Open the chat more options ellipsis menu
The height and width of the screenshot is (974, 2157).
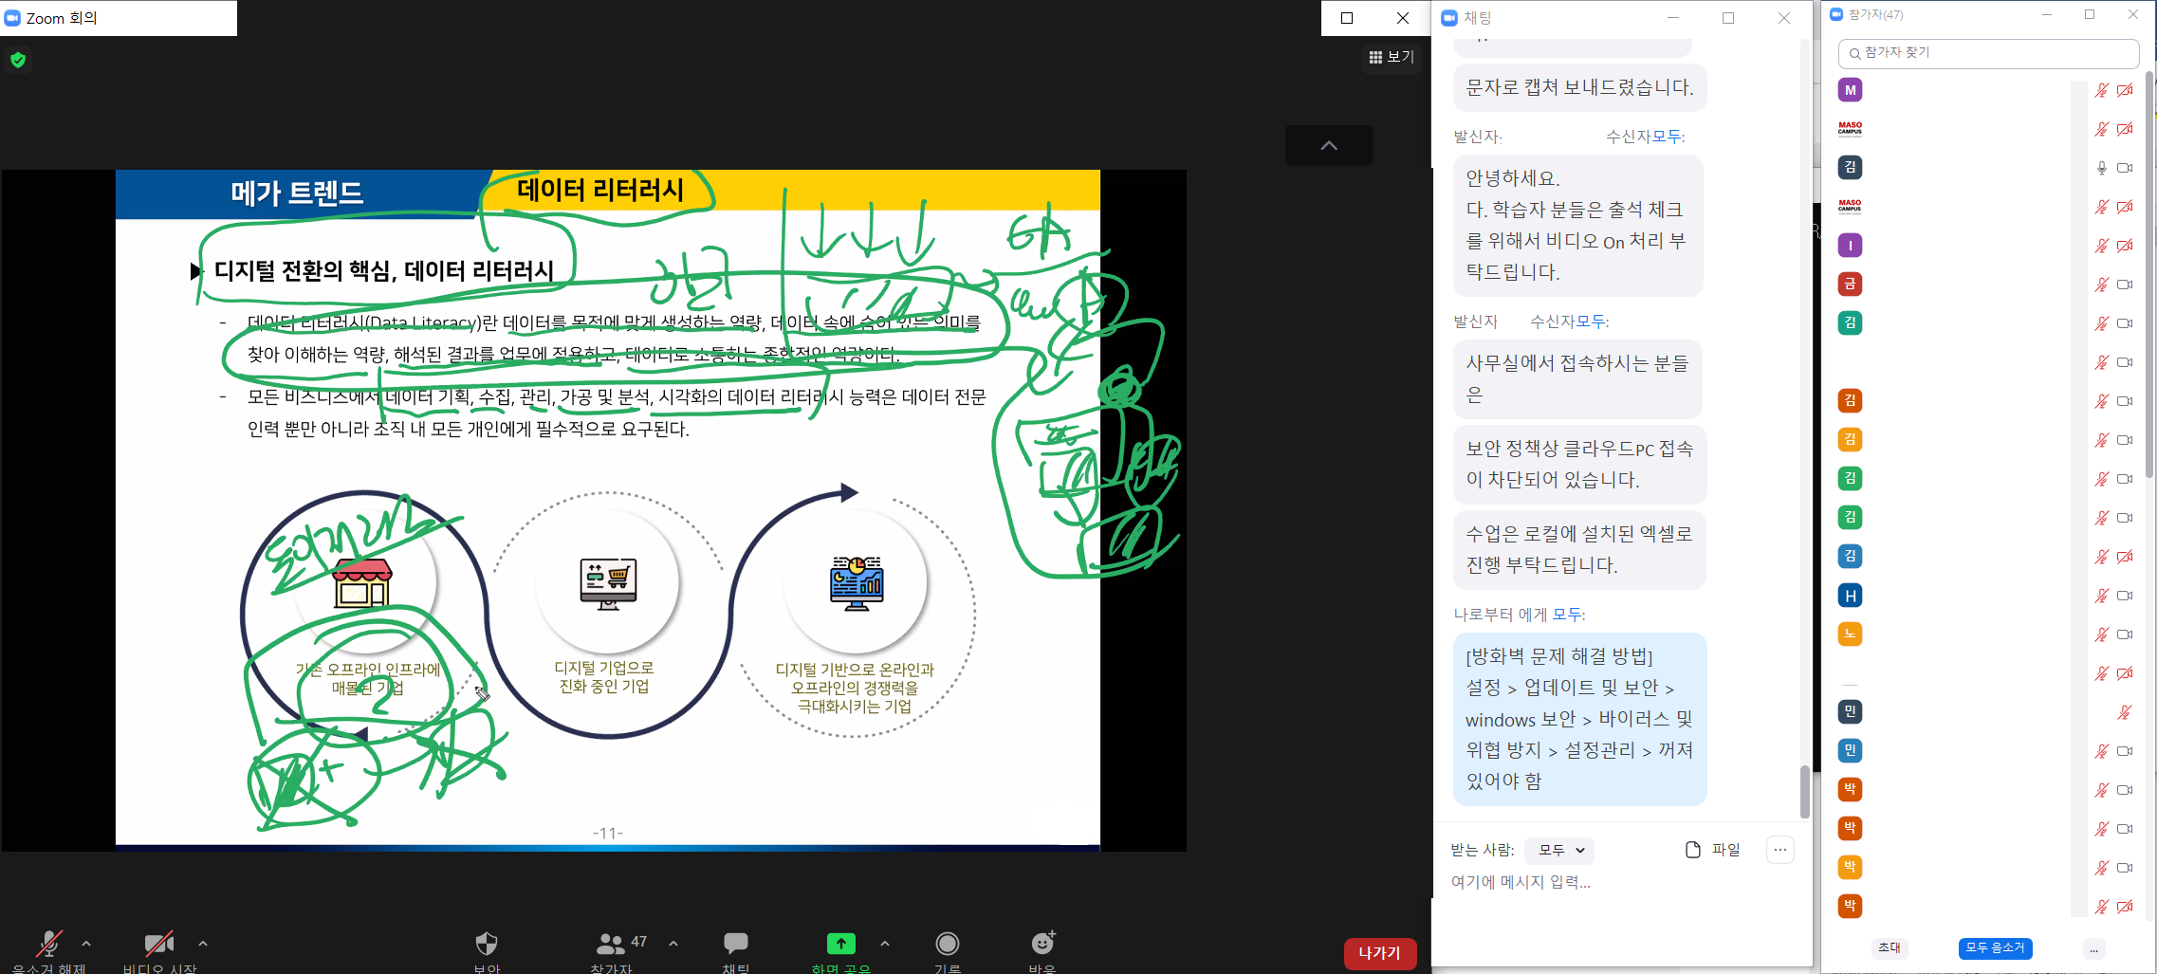tap(1779, 850)
